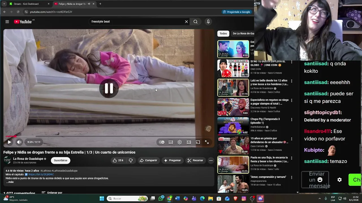
Task: Open the Windows Start menu
Action: click(102, 198)
